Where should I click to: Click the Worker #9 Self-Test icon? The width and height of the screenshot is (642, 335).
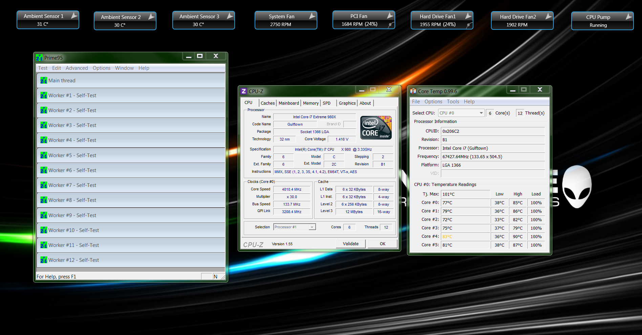pyautogui.click(x=44, y=215)
